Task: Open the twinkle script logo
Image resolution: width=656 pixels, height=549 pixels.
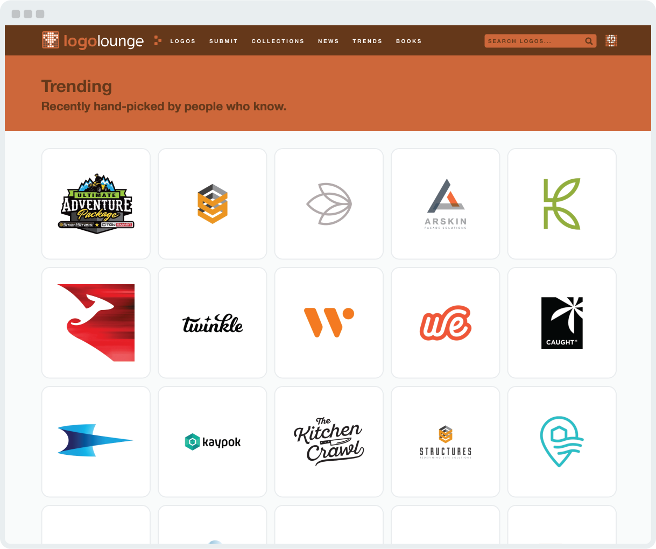Action: (x=213, y=323)
